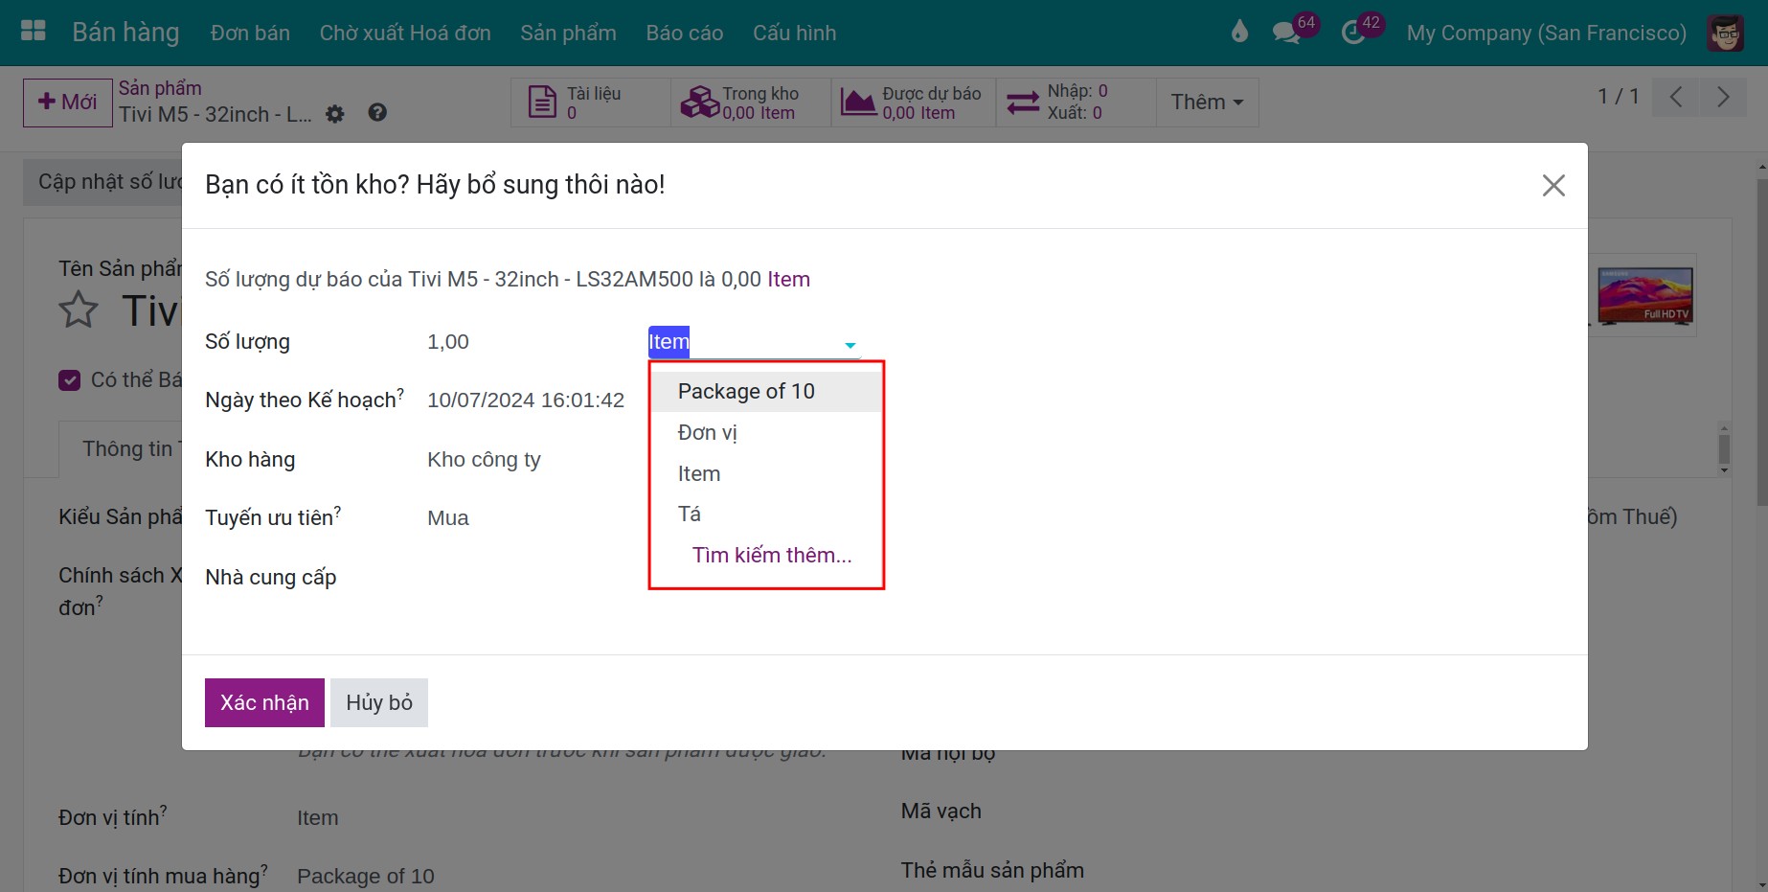Select Đơn vị unit option
The height and width of the screenshot is (892, 1768).
pyautogui.click(x=765, y=432)
